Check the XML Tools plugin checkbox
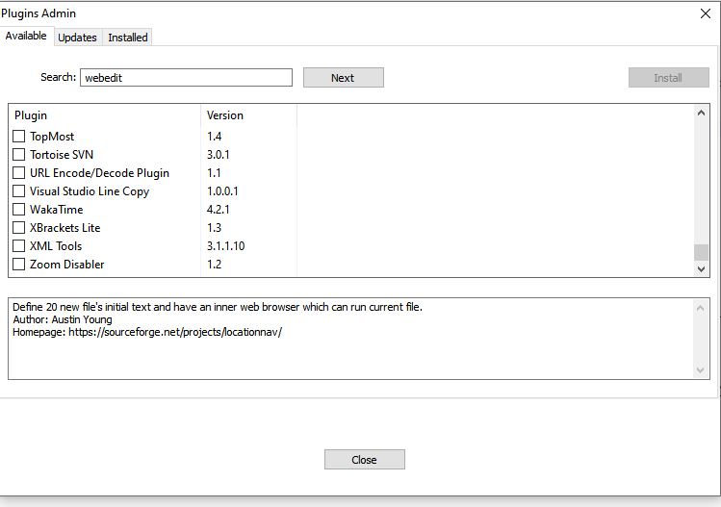Image resolution: width=721 pixels, height=507 pixels. pos(18,246)
